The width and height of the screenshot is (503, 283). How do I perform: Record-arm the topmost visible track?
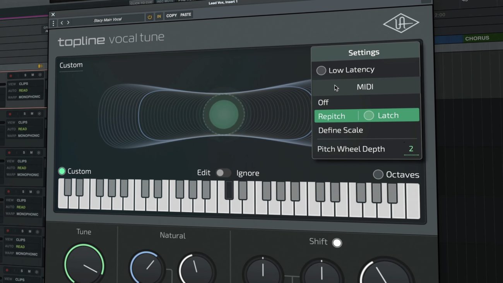pos(10,75)
